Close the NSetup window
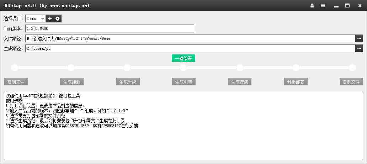This screenshot has width=367, height=164. click(x=360, y=5)
